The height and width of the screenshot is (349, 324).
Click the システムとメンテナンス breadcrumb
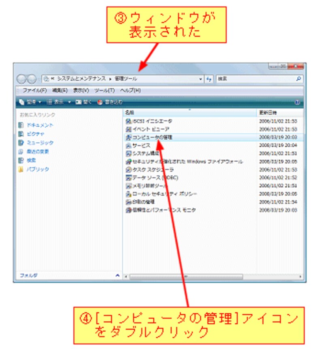tap(81, 79)
